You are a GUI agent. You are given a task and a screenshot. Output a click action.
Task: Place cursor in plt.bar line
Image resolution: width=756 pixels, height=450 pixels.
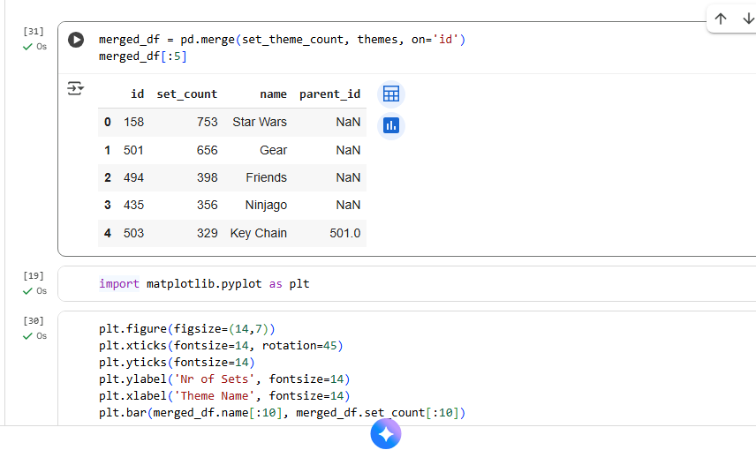[x=282, y=413]
